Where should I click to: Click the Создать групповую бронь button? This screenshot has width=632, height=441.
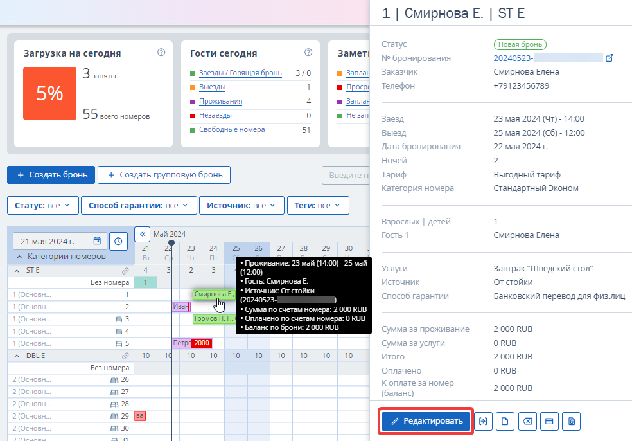click(x=164, y=175)
